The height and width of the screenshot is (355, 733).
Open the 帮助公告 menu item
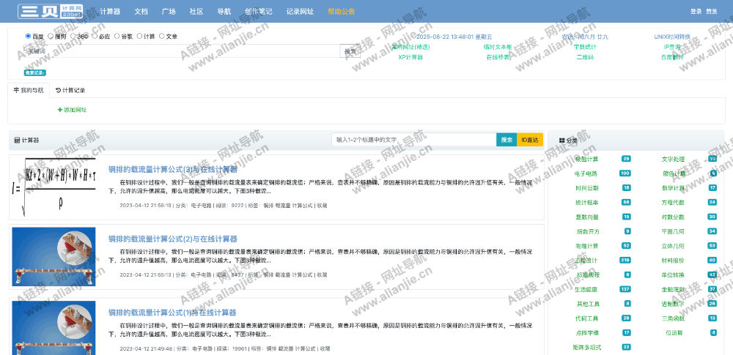click(341, 12)
